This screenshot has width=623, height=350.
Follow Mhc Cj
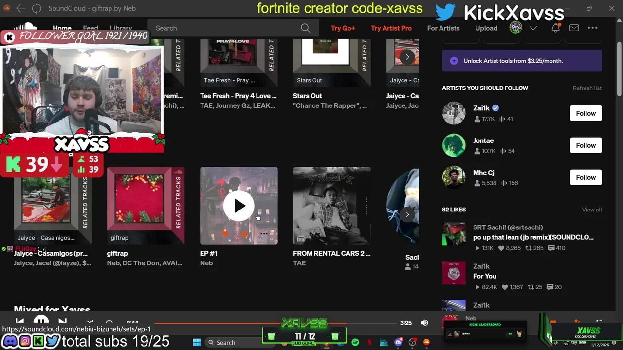point(586,177)
